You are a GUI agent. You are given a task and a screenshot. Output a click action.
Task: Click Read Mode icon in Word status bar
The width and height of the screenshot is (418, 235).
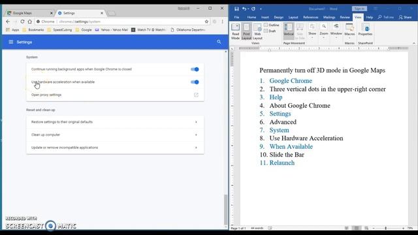tap(347, 228)
